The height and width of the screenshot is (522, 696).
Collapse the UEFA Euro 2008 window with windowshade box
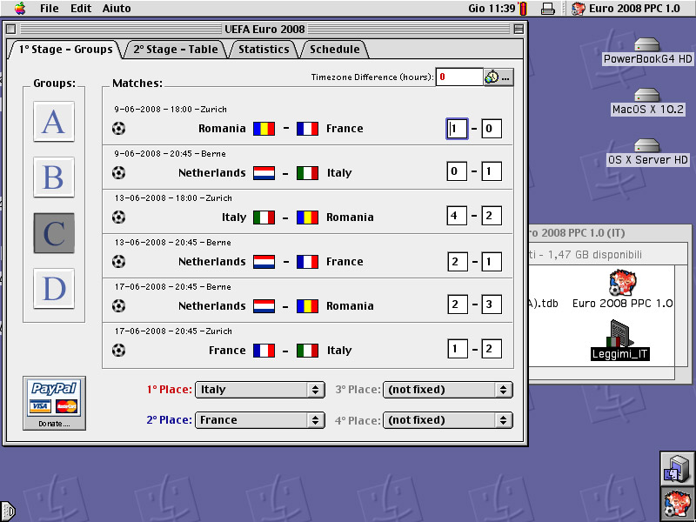coord(518,30)
